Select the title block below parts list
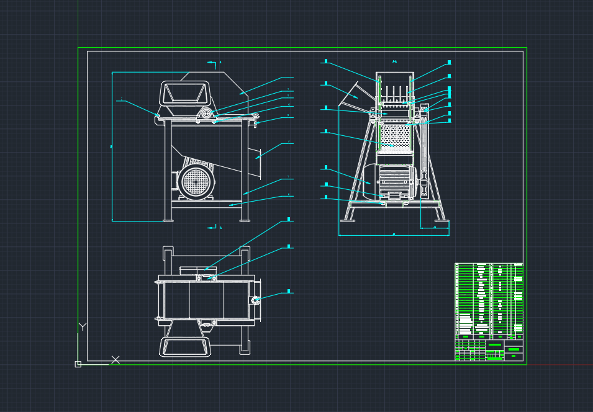Viewport: 593px width, 412px height. point(489,350)
